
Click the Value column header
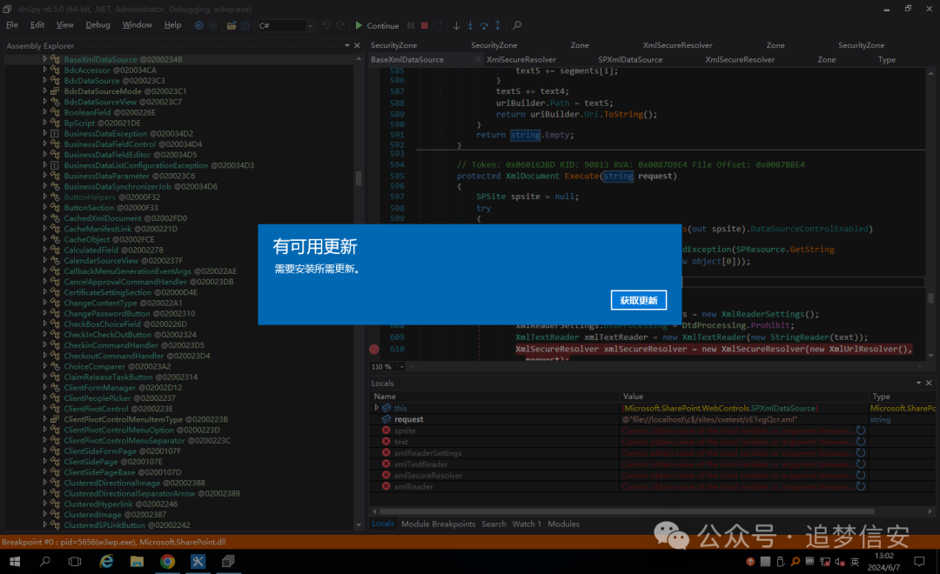(743, 396)
